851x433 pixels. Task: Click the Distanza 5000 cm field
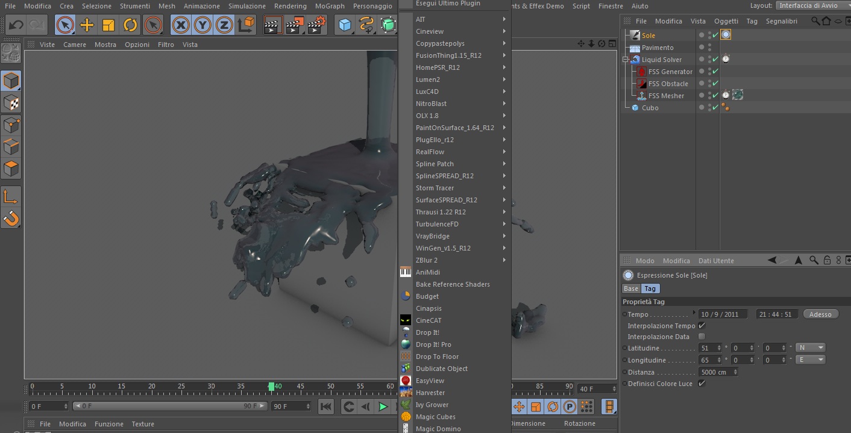[x=718, y=372]
